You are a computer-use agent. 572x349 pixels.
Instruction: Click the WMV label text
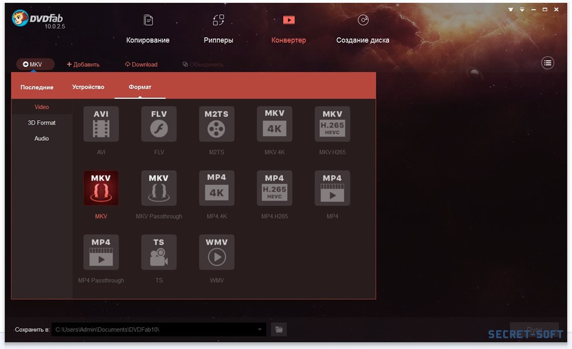tap(217, 280)
